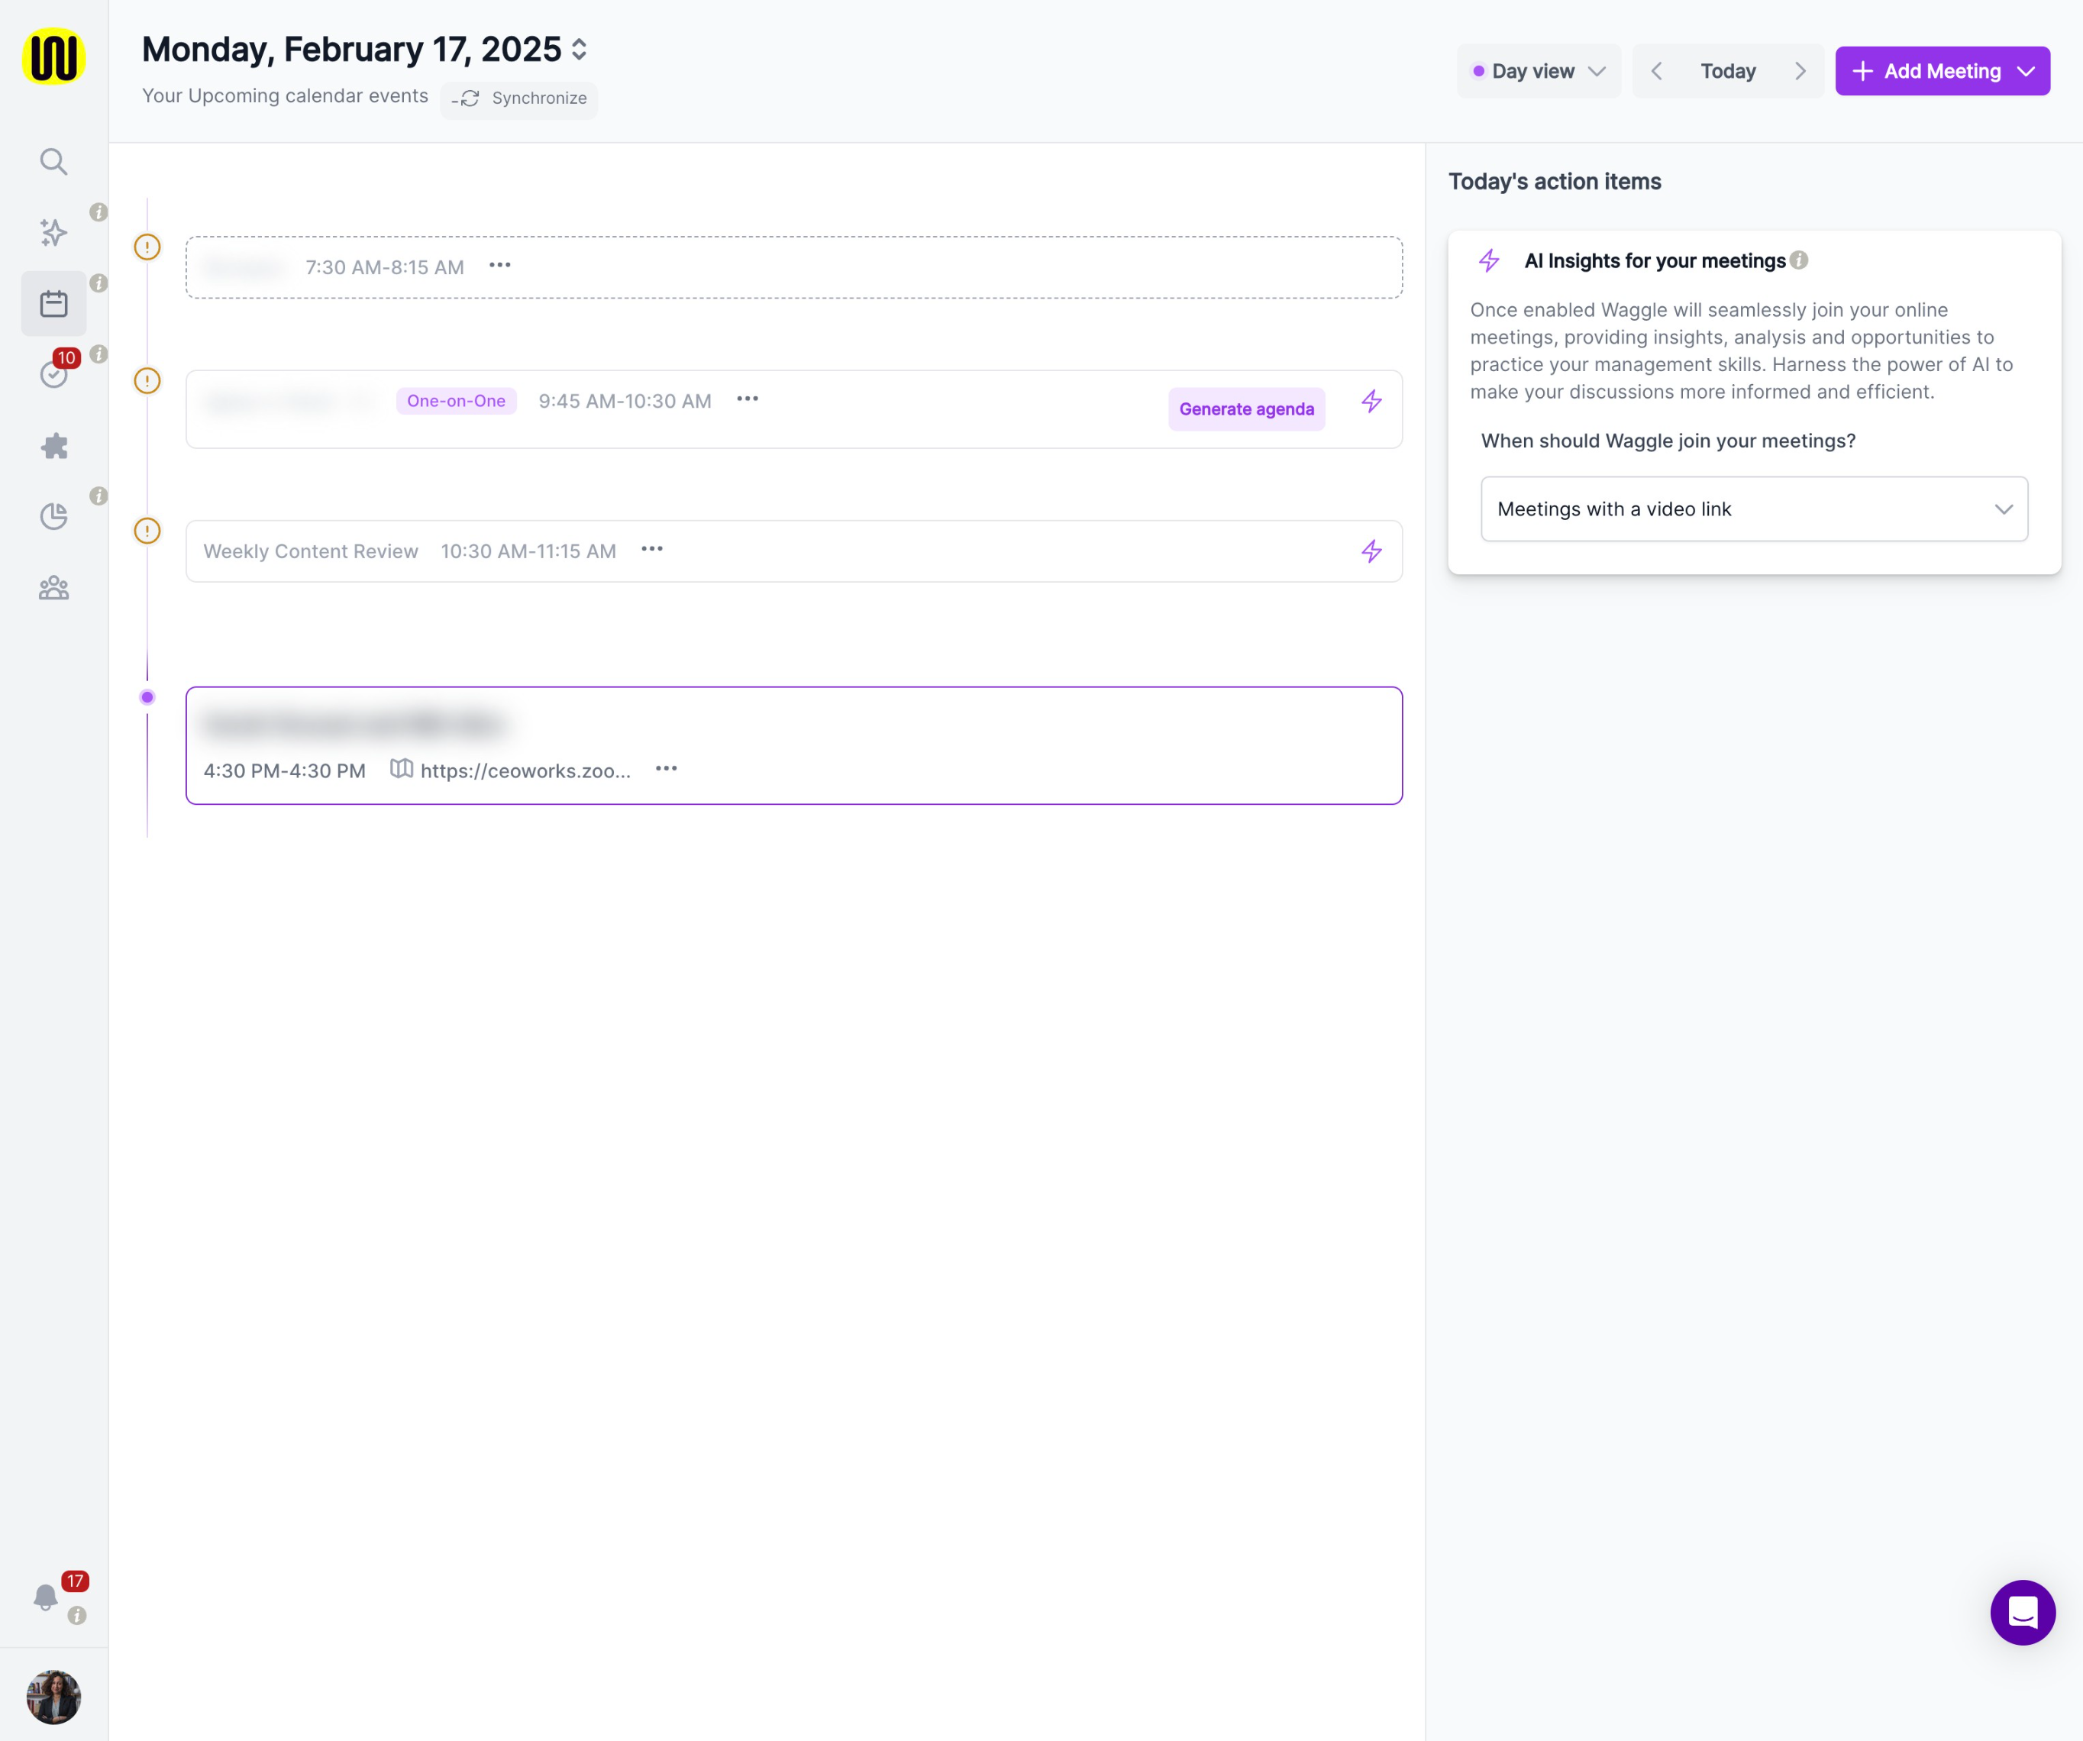This screenshot has height=1741, width=2083.
Task: Click the Add Meeting button
Action: point(1941,72)
